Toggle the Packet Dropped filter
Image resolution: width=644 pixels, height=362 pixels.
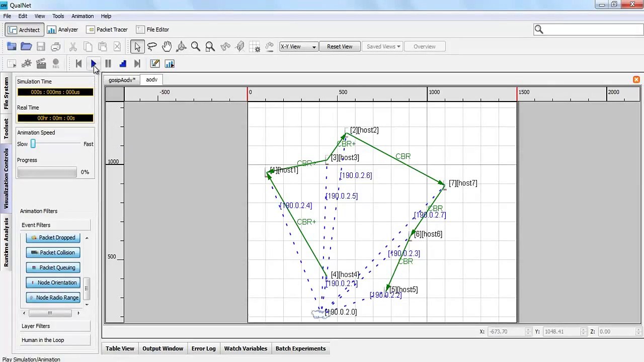click(53, 237)
